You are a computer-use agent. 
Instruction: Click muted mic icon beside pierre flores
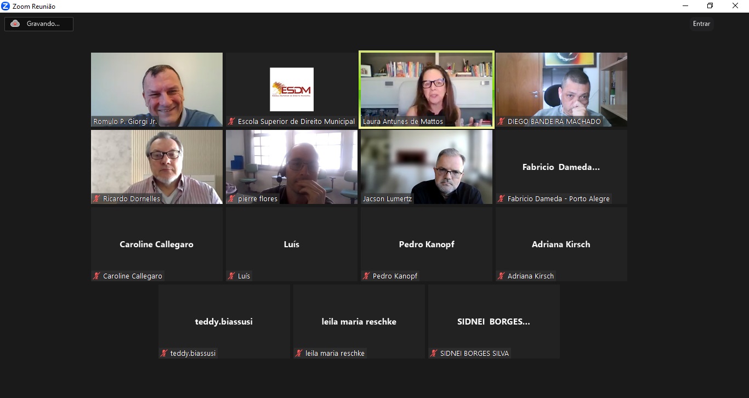click(x=231, y=198)
